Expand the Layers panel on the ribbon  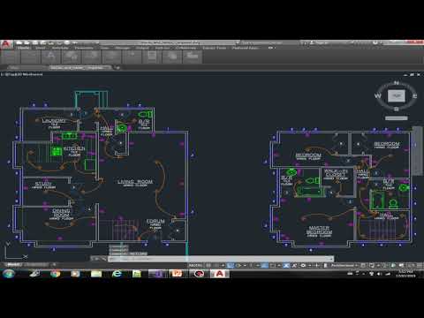pyautogui.click(x=71, y=57)
